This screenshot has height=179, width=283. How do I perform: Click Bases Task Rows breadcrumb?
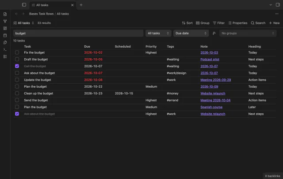pos(41,14)
